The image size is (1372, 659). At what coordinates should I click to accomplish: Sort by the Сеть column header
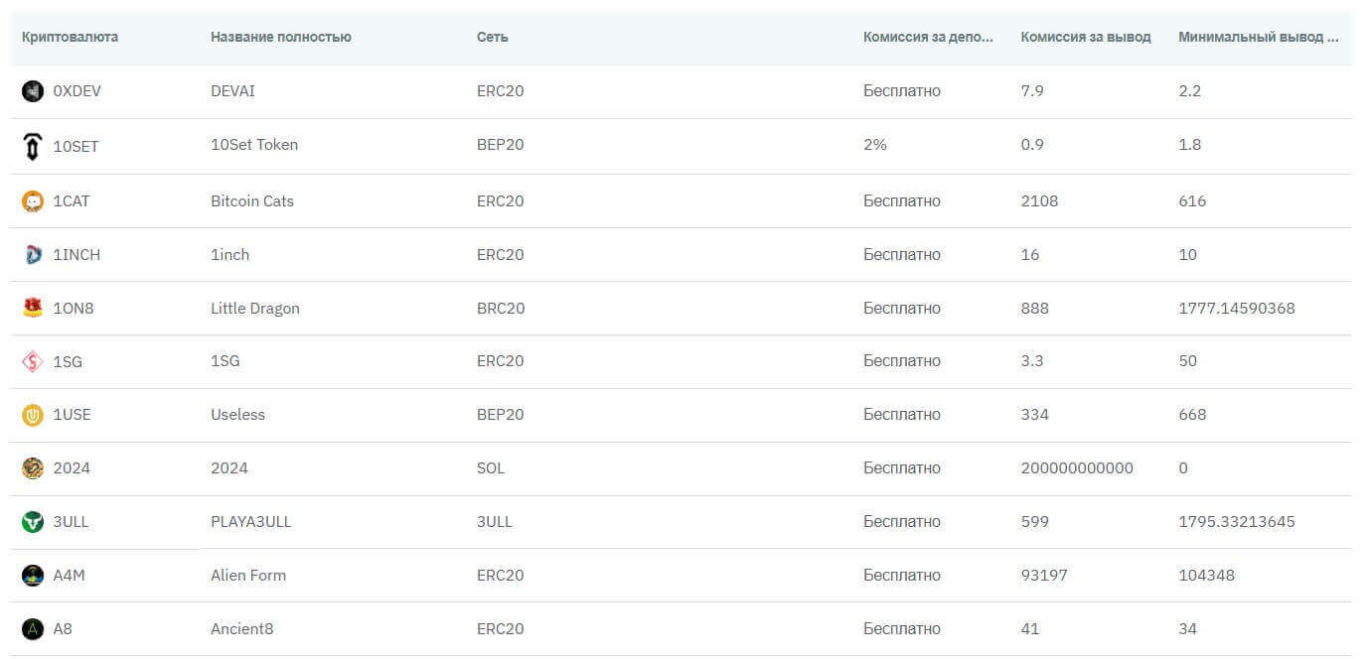[492, 37]
